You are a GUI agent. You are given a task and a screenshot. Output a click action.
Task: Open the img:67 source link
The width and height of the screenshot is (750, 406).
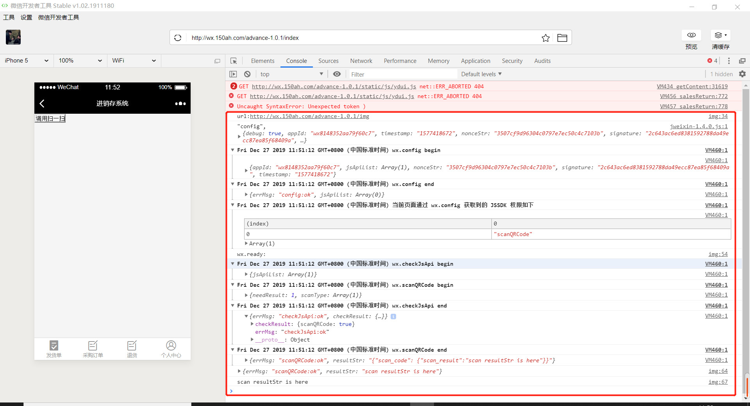pyautogui.click(x=718, y=382)
